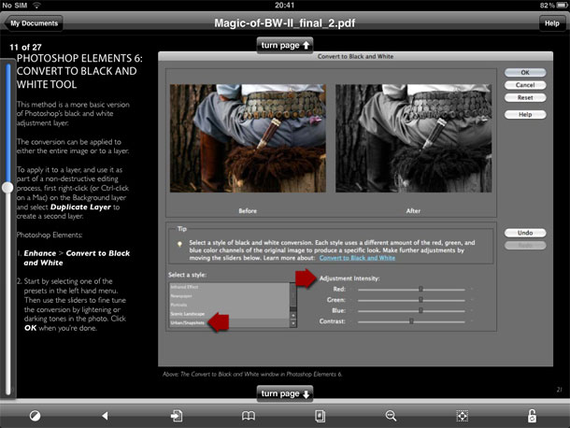Click the Before preview image
Screen dimensions: 570x428
click(248, 138)
